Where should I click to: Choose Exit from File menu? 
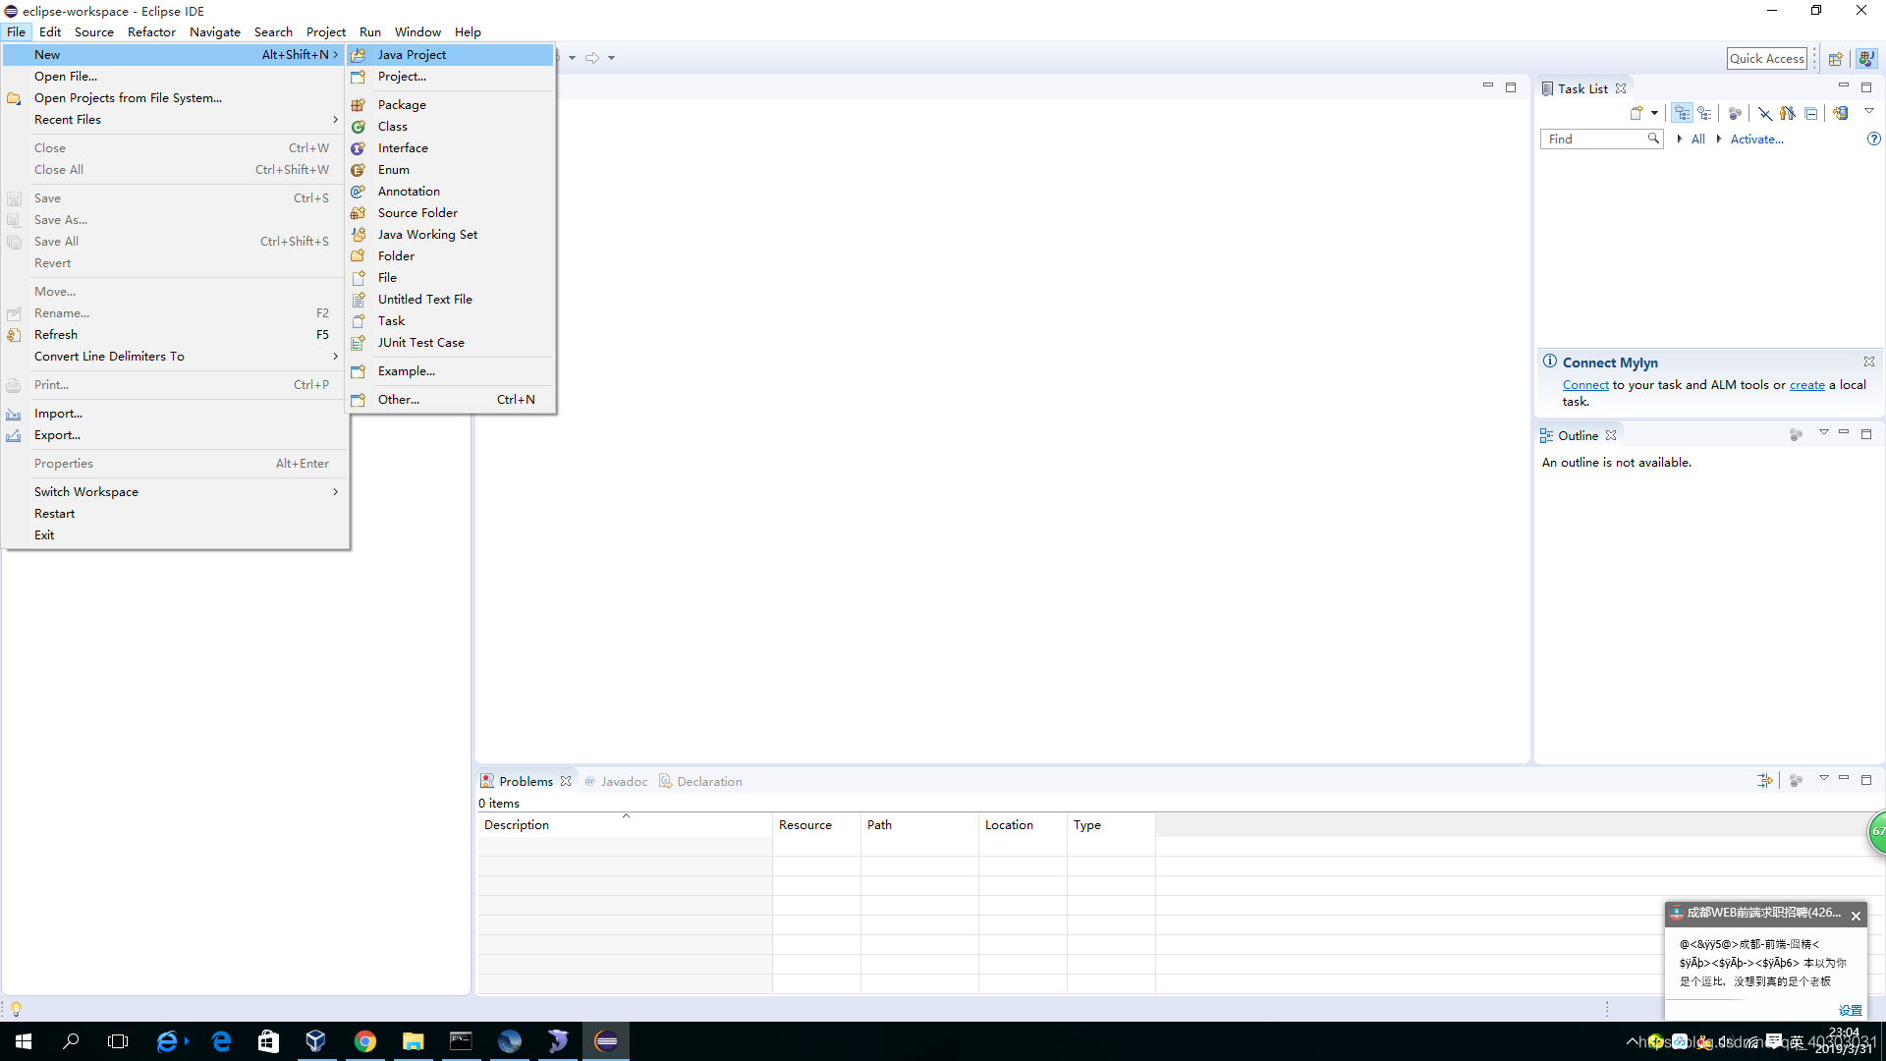[175, 535]
